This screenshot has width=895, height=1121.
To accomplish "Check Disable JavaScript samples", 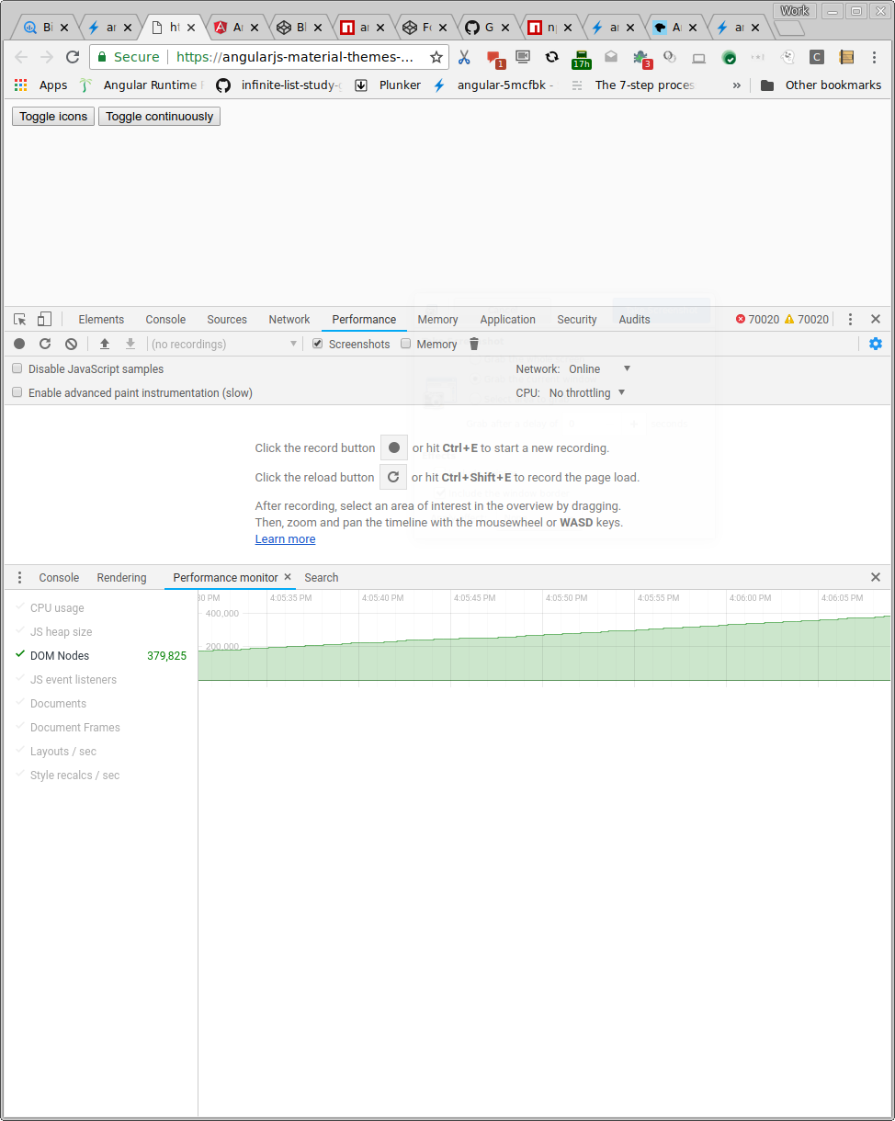I will click(17, 368).
